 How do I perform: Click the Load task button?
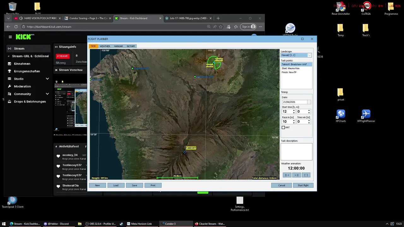tap(116, 185)
